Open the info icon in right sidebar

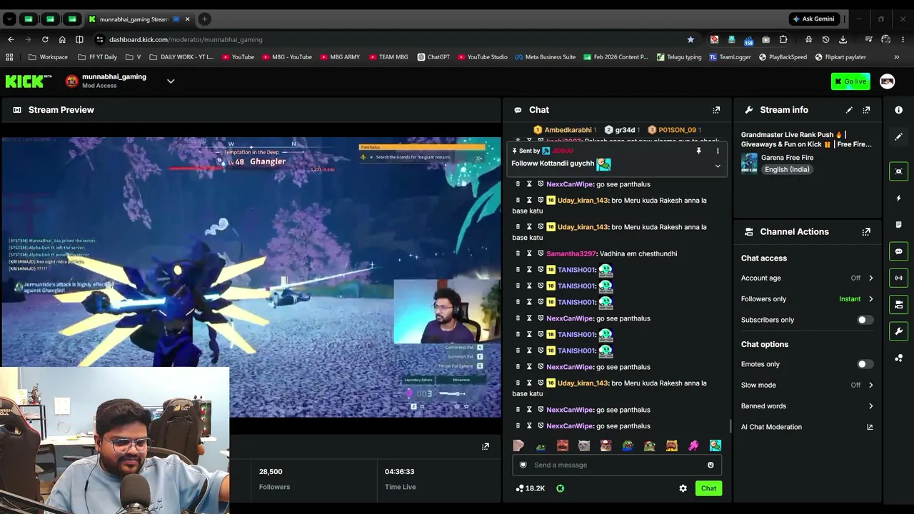coord(898,110)
